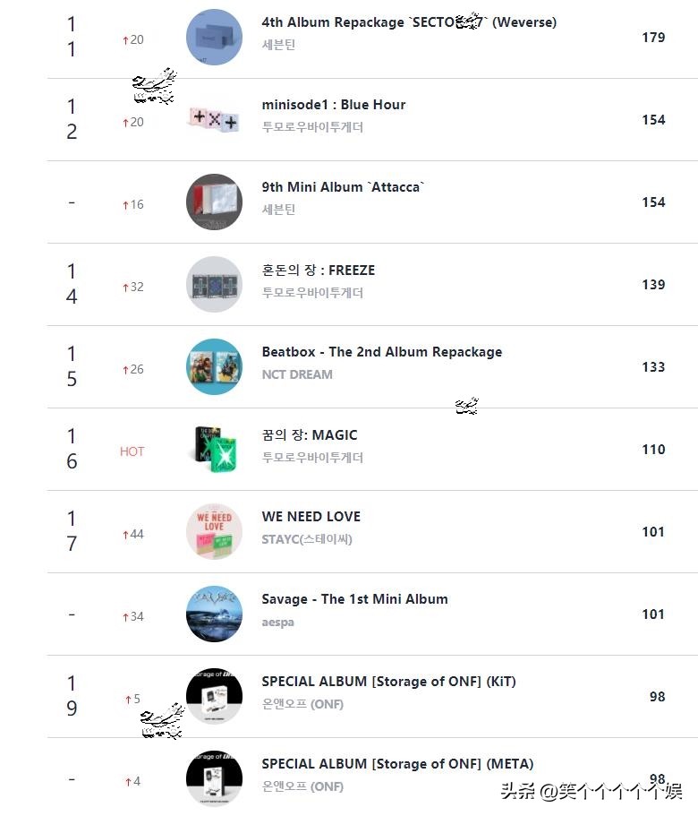This screenshot has width=698, height=816.
Task: Open the "minisode1 : Blue Hour" title link
Action: click(x=334, y=105)
